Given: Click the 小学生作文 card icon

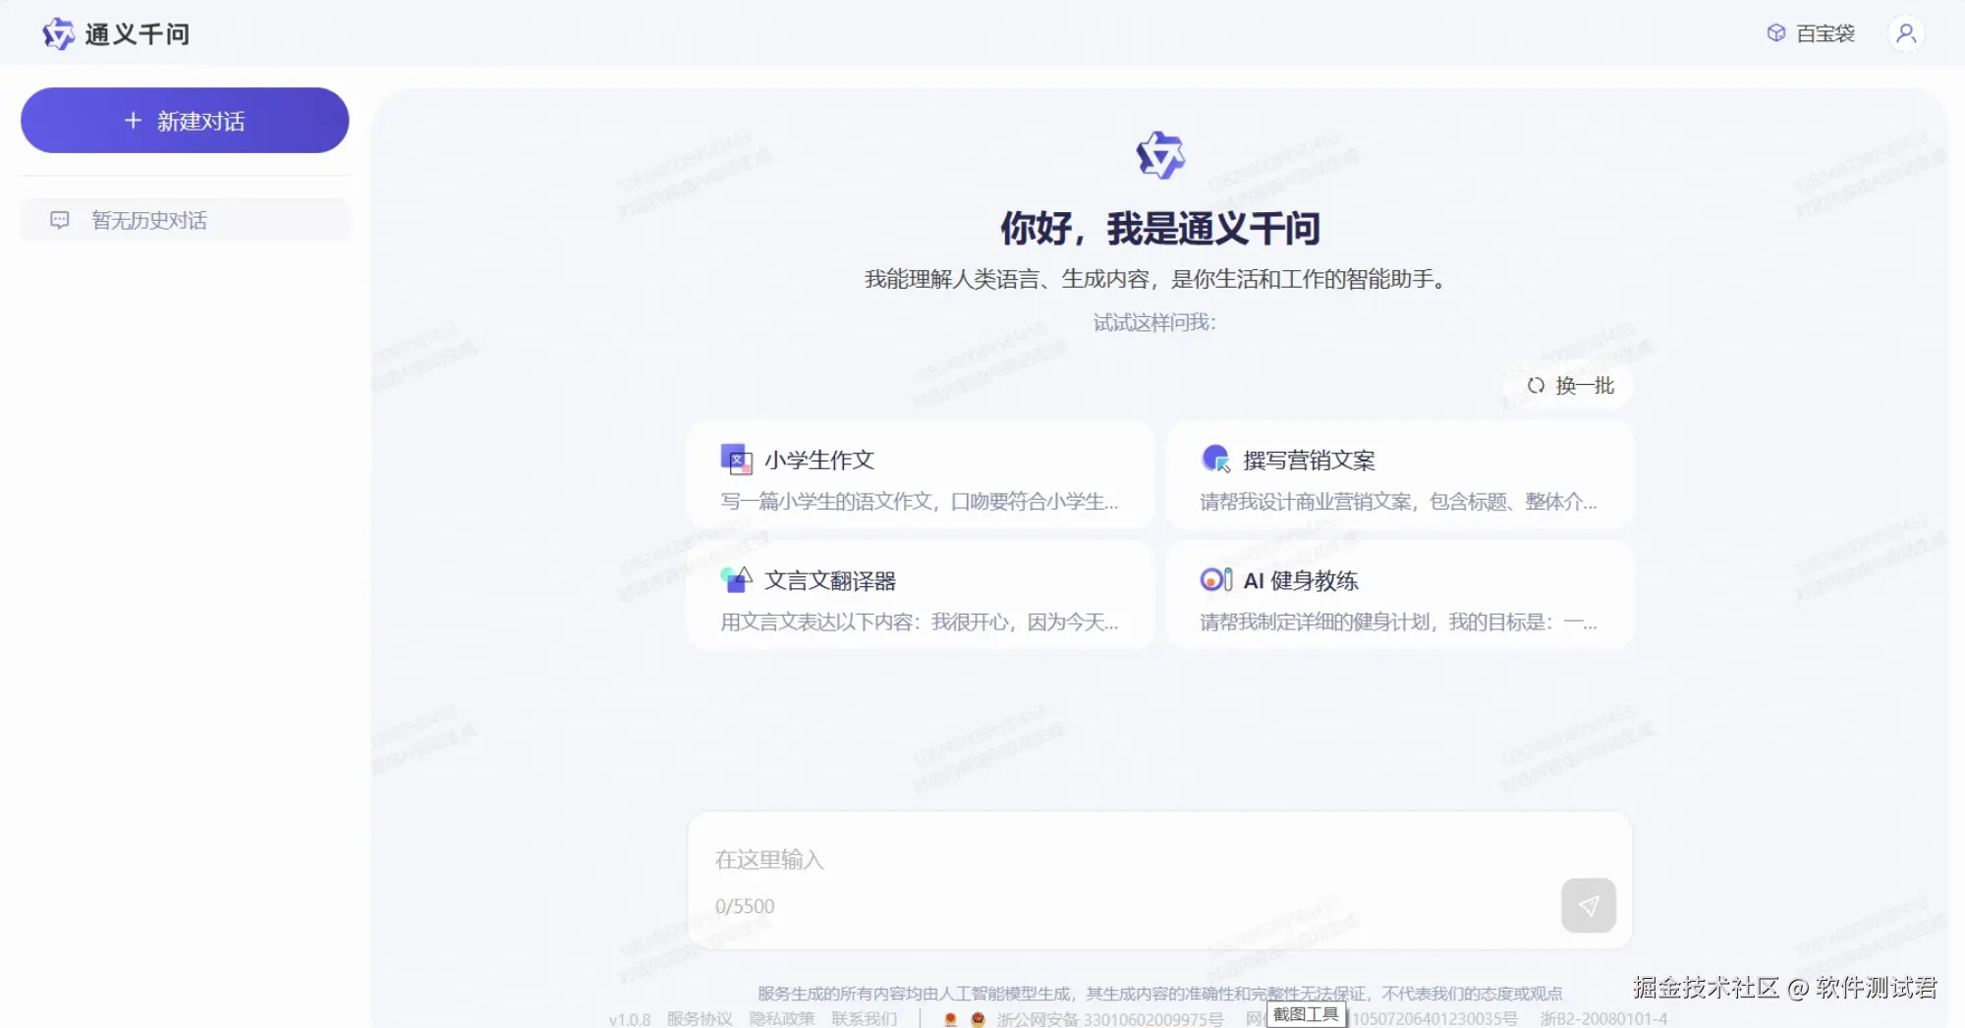Looking at the screenshot, I should point(737,460).
